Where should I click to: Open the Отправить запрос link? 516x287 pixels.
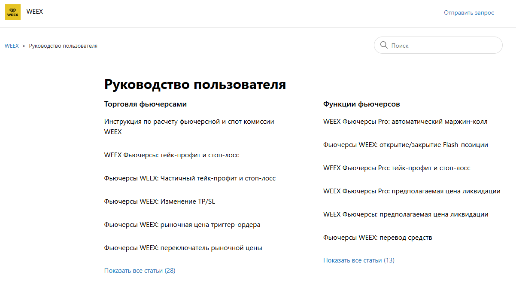click(469, 12)
